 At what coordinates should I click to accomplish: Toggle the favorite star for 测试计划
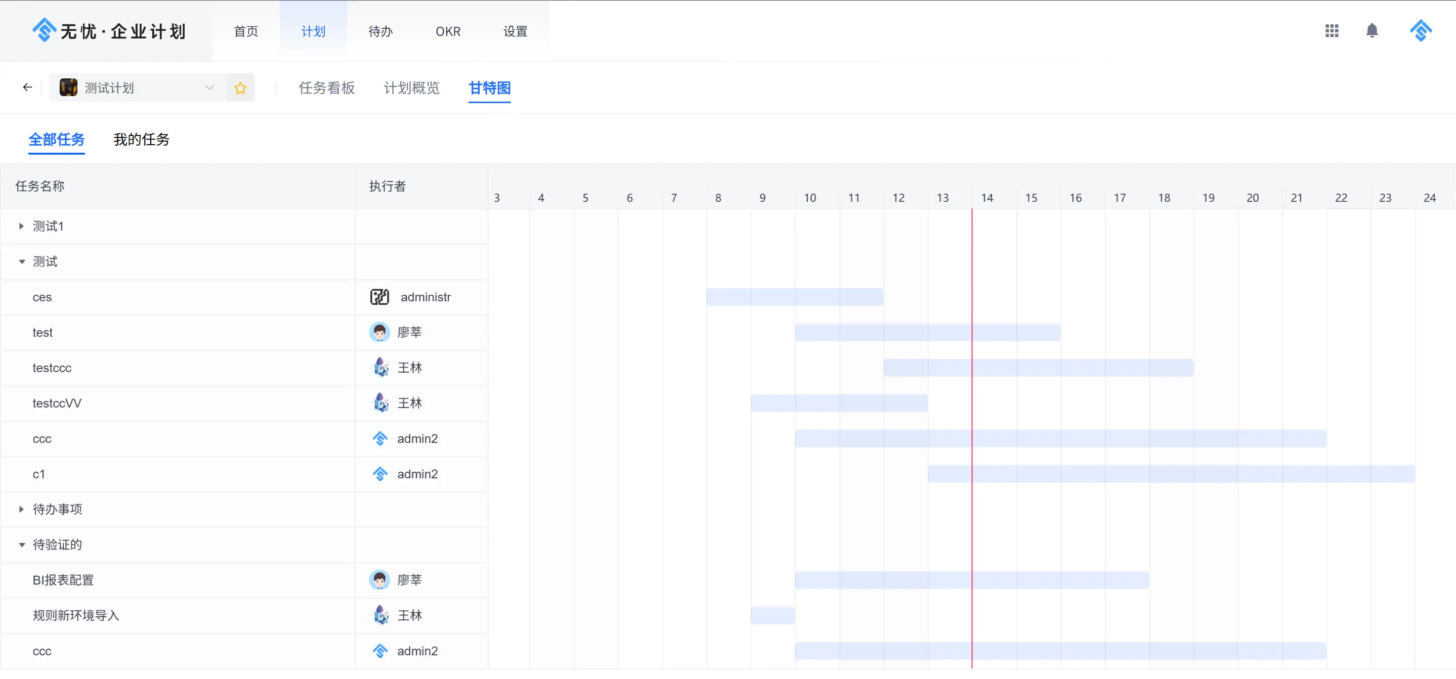[240, 87]
